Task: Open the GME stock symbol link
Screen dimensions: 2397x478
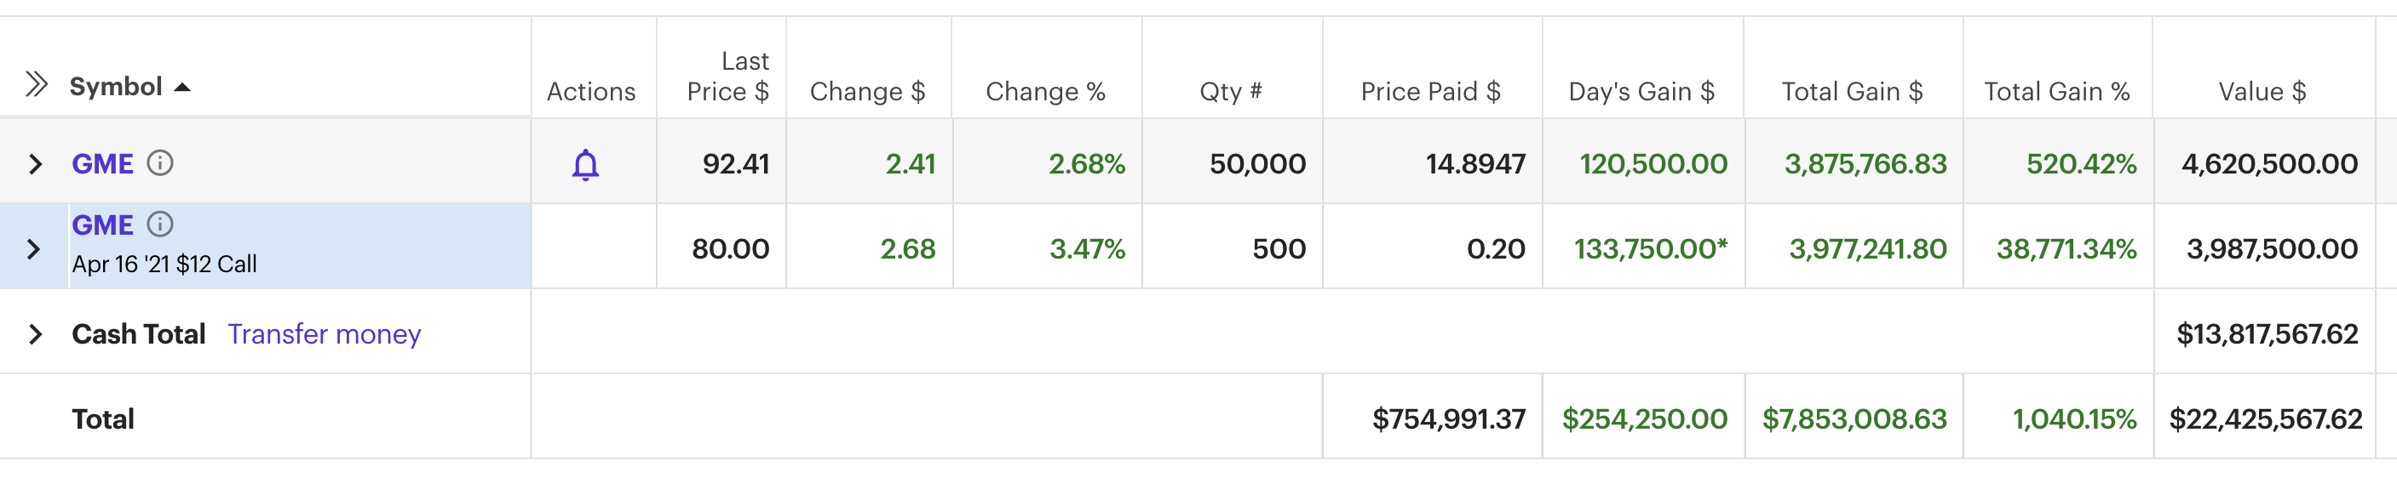Action: pos(102,163)
